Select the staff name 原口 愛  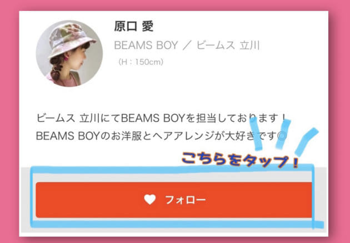[133, 26]
